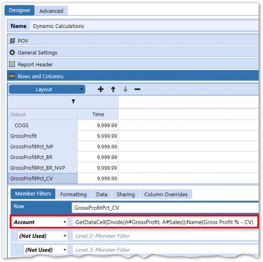
Task: Open the first (Not Used) dimension dropdown
Action: tap(42, 236)
